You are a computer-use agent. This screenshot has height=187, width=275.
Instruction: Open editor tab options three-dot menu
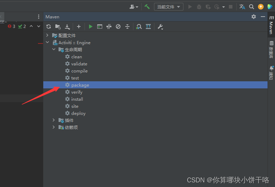pyautogui.click(x=39, y=17)
